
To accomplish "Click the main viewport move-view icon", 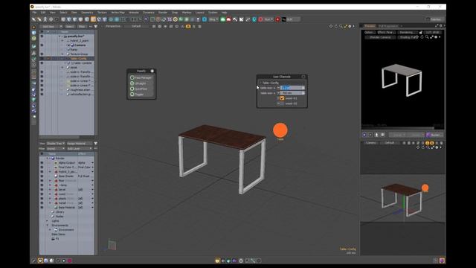I will coord(331,27).
